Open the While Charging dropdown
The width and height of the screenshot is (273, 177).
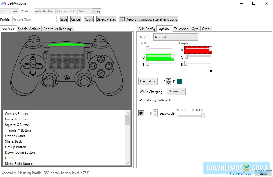[x=176, y=91]
